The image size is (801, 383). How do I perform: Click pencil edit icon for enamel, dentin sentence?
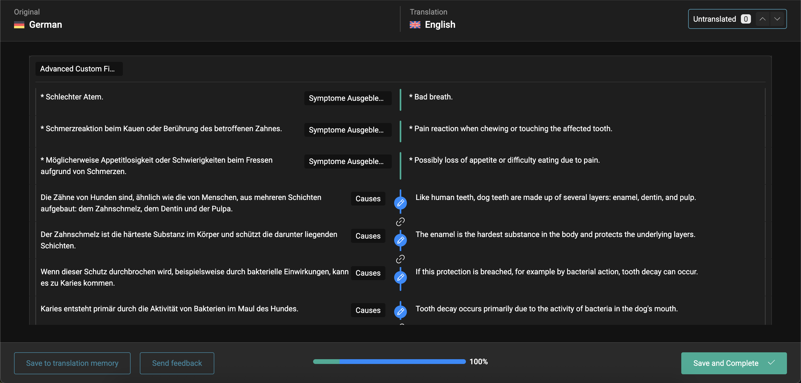(400, 203)
